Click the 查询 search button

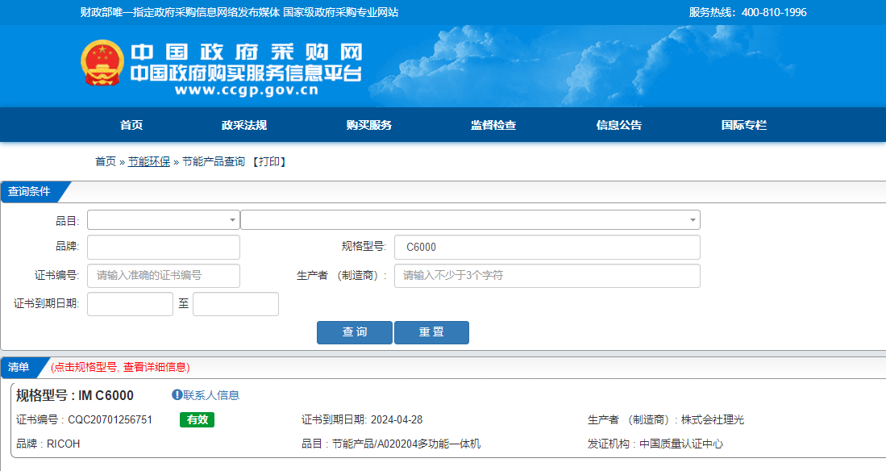(354, 332)
